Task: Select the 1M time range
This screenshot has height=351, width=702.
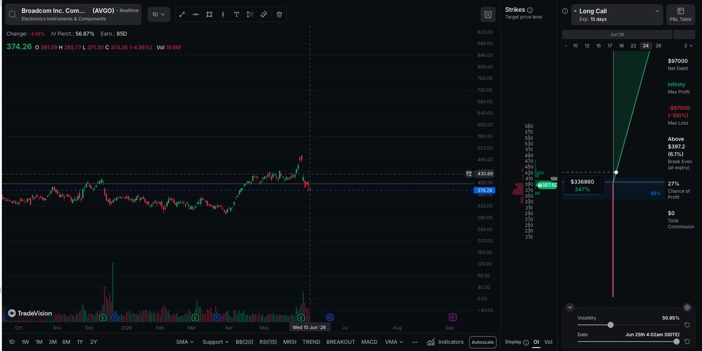Action: pos(39,342)
